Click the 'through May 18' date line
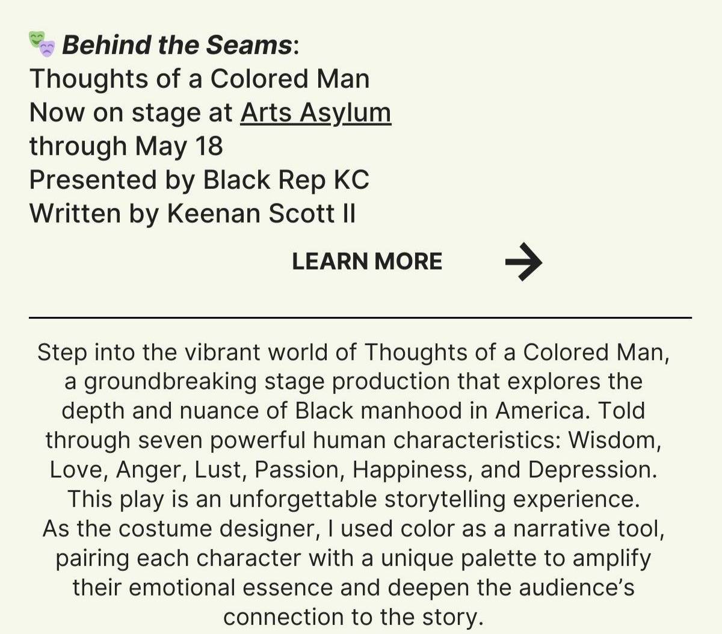 [126, 146]
